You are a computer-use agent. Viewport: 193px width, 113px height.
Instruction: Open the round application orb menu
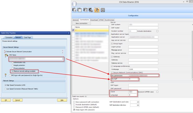74,4
